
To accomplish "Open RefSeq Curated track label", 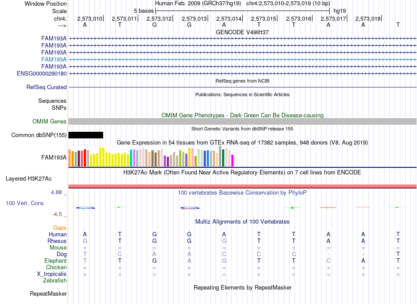I will pyautogui.click(x=47, y=87).
